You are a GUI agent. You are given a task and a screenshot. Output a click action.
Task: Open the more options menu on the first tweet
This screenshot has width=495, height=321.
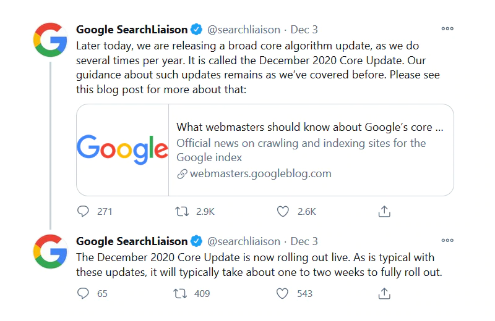point(447,28)
